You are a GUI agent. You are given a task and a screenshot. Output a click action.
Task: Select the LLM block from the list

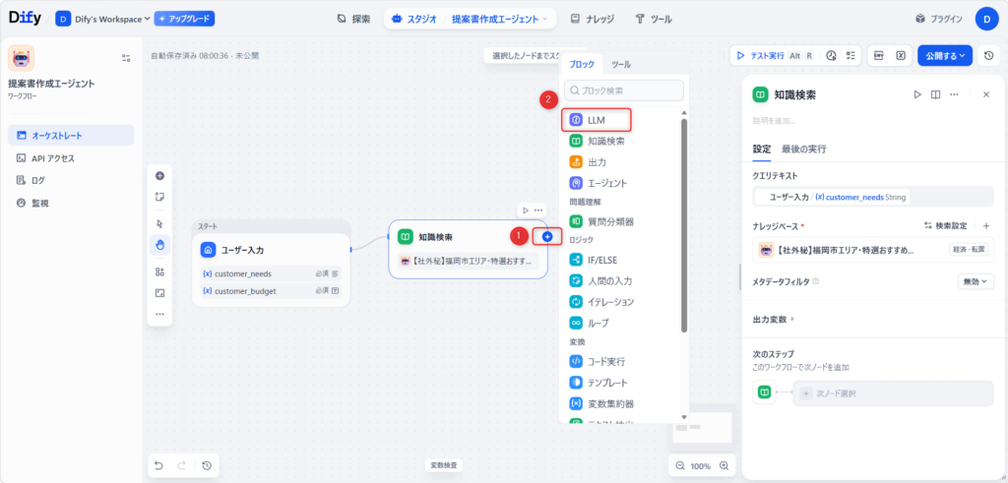click(x=597, y=120)
